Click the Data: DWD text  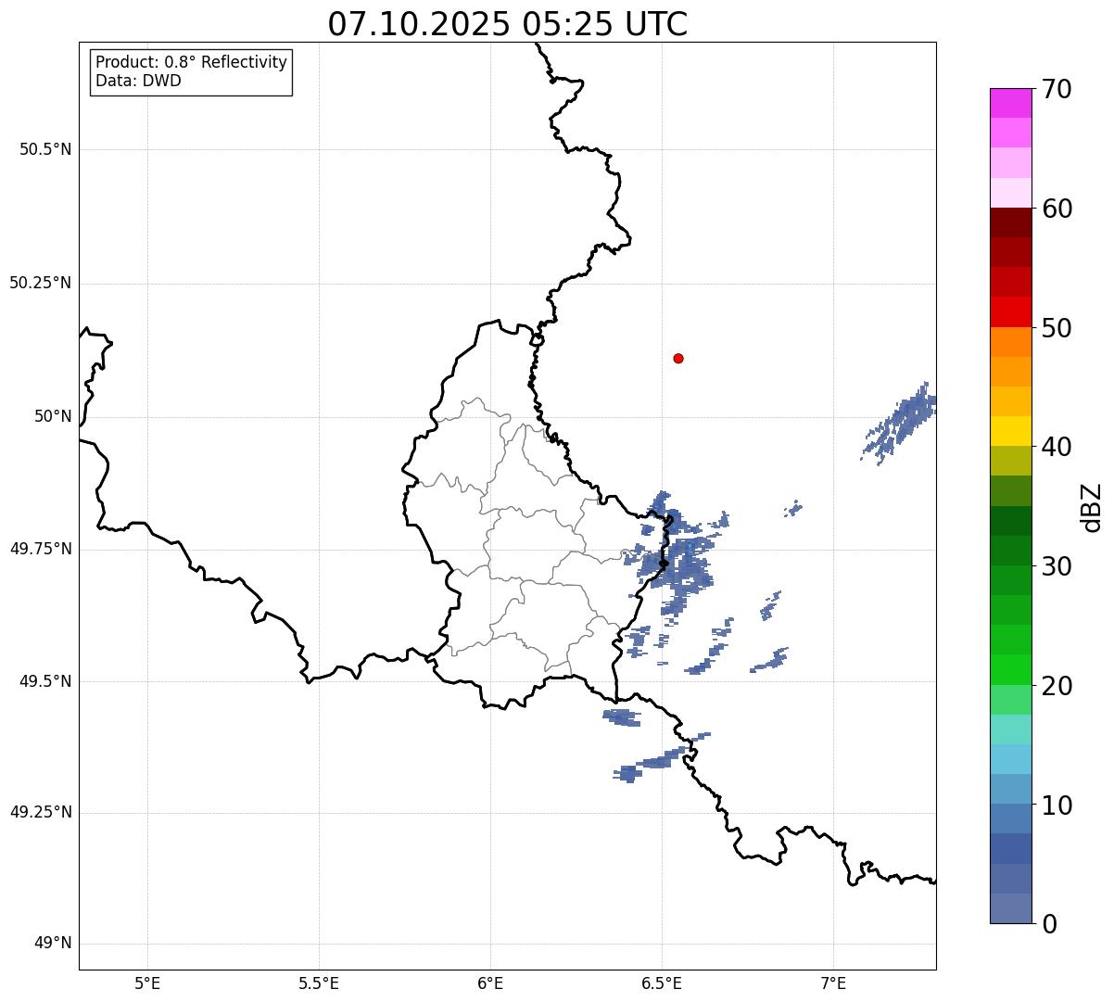[x=139, y=81]
